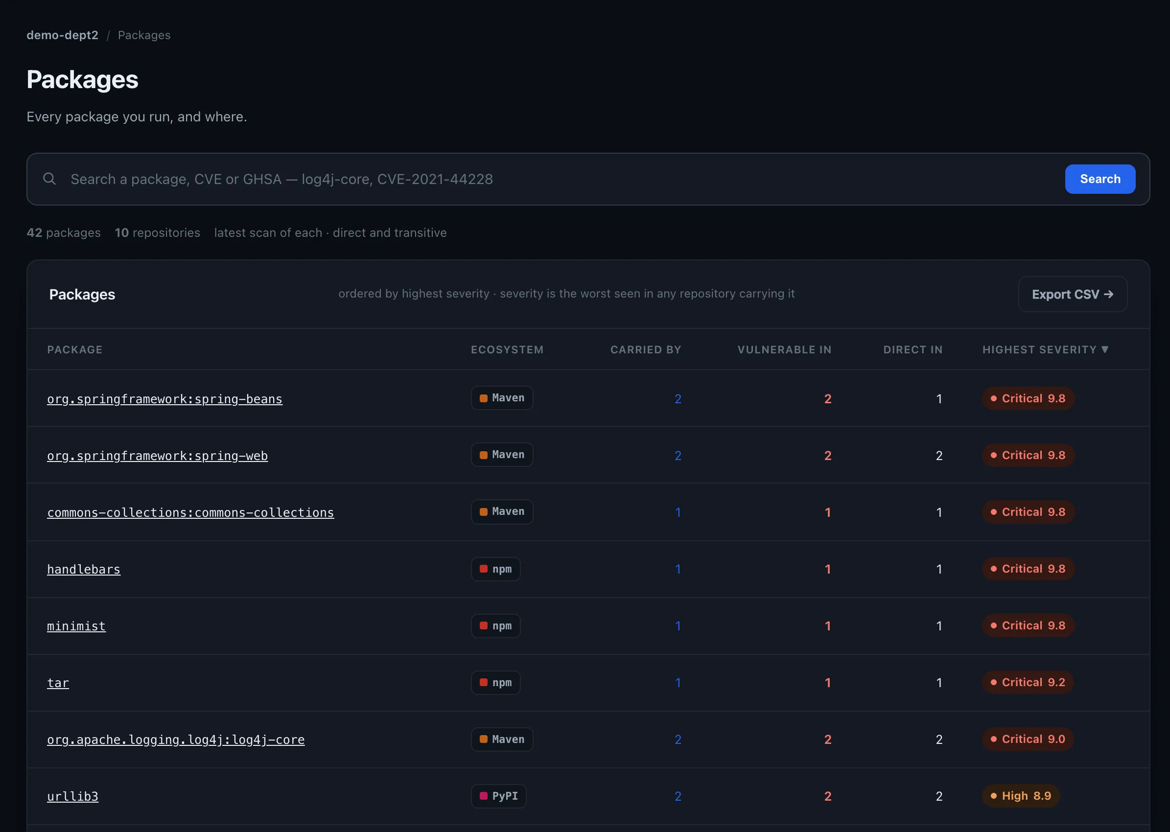The height and width of the screenshot is (832, 1170).
Task: Click the npm badge on the handlebars row
Action: (x=495, y=569)
